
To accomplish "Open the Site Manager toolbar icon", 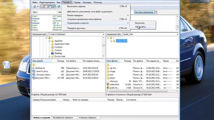I will click(x=34, y=6).
